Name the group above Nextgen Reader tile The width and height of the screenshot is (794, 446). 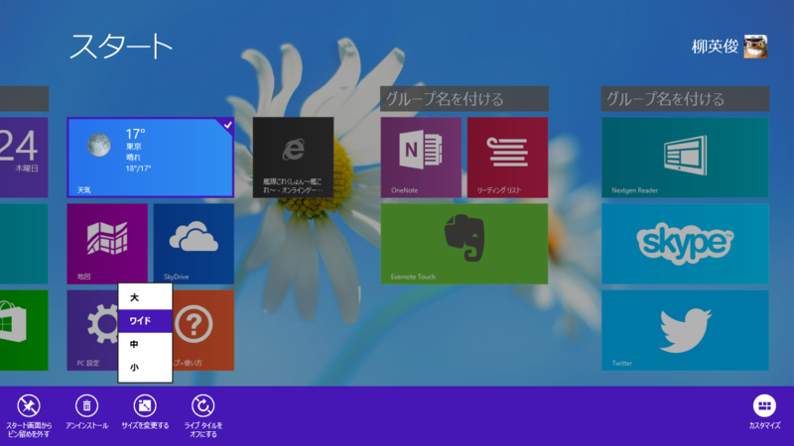(x=685, y=98)
